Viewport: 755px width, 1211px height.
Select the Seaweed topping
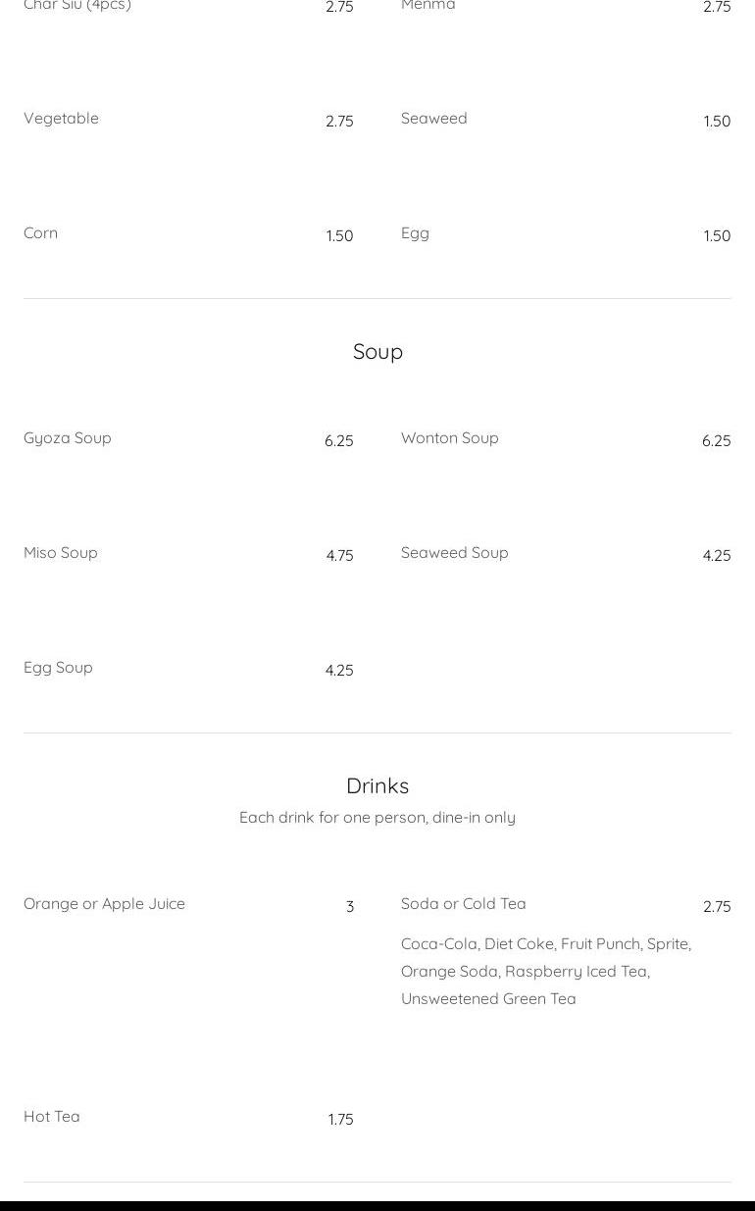pyautogui.click(x=433, y=119)
